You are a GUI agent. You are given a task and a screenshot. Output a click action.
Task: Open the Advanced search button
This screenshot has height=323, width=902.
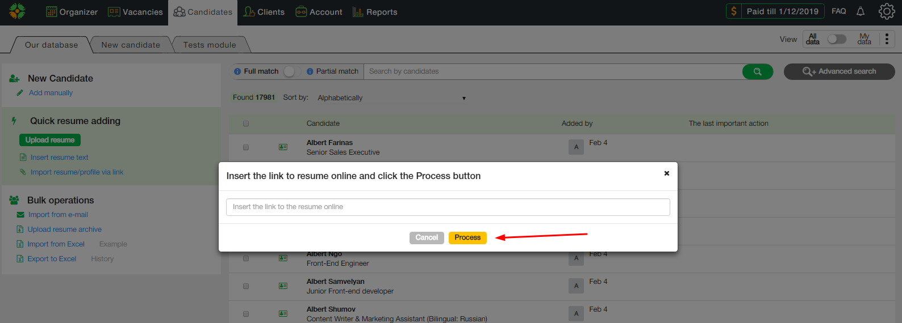pyautogui.click(x=839, y=71)
